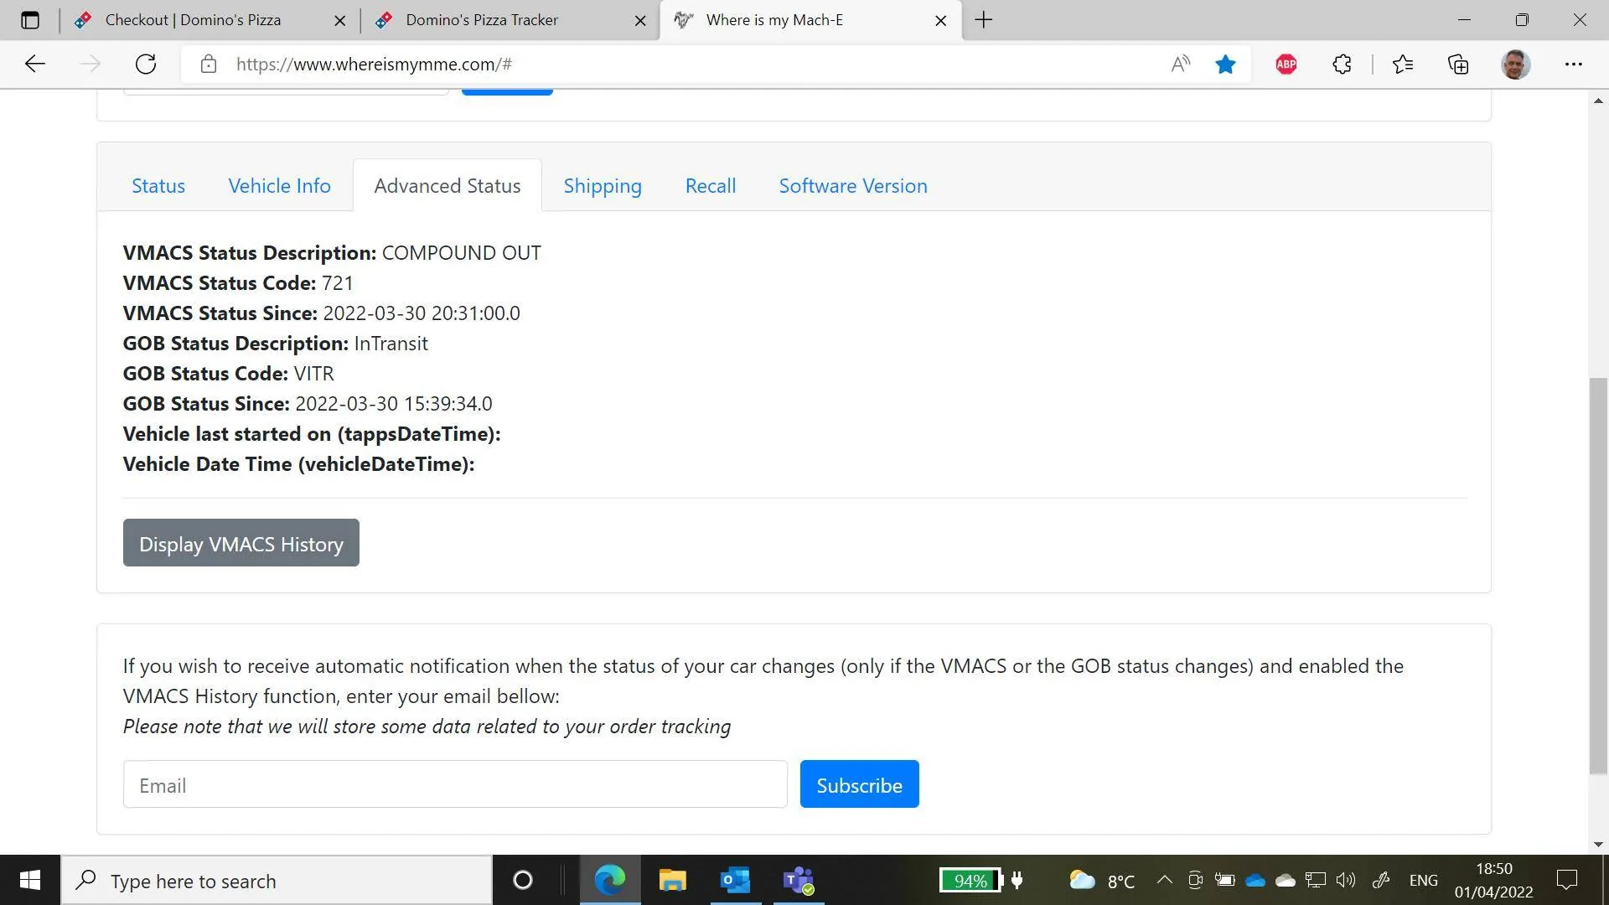Click the GOB Status Code VITR
Image resolution: width=1609 pixels, height=905 pixels.
pos(313,374)
